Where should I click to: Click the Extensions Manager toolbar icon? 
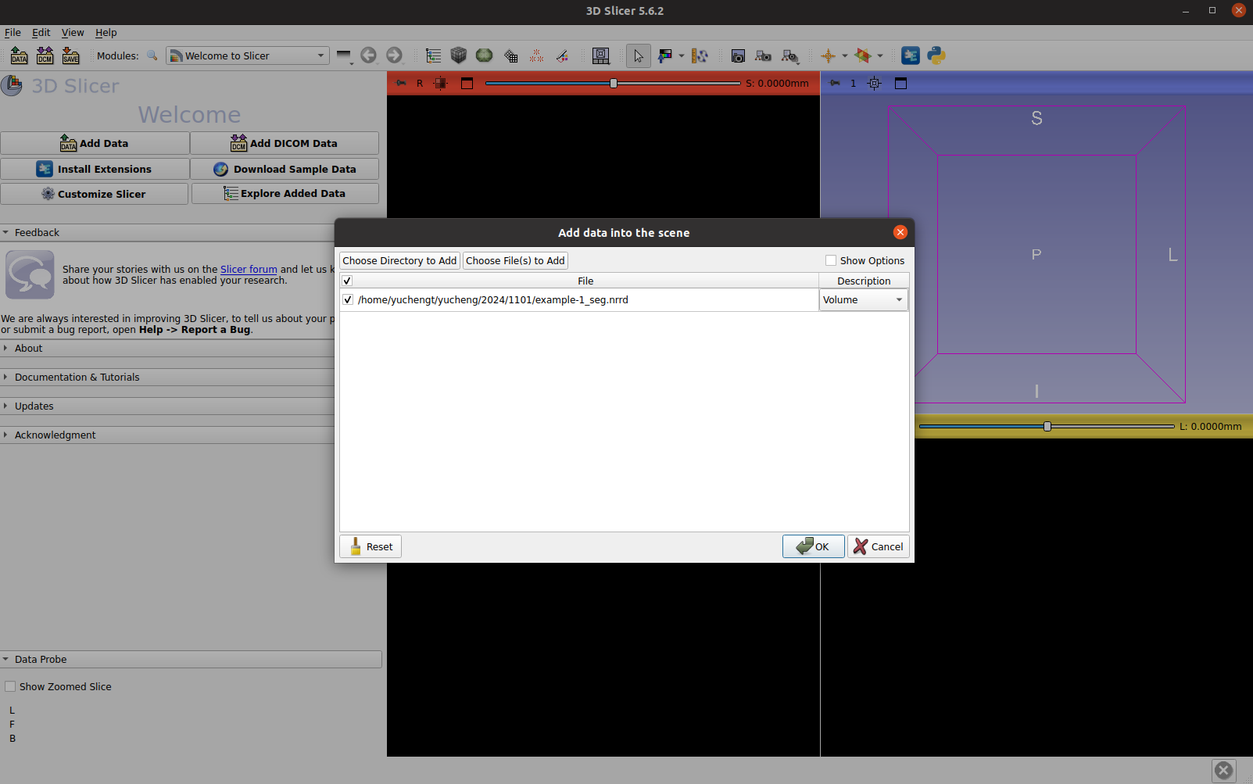click(x=911, y=55)
